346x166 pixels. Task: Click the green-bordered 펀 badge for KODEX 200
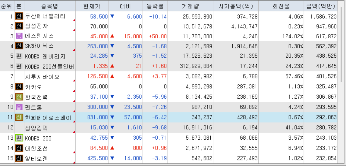(x=19, y=138)
